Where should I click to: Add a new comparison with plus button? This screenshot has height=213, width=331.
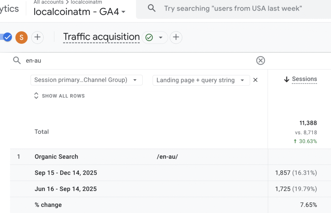click(x=37, y=37)
